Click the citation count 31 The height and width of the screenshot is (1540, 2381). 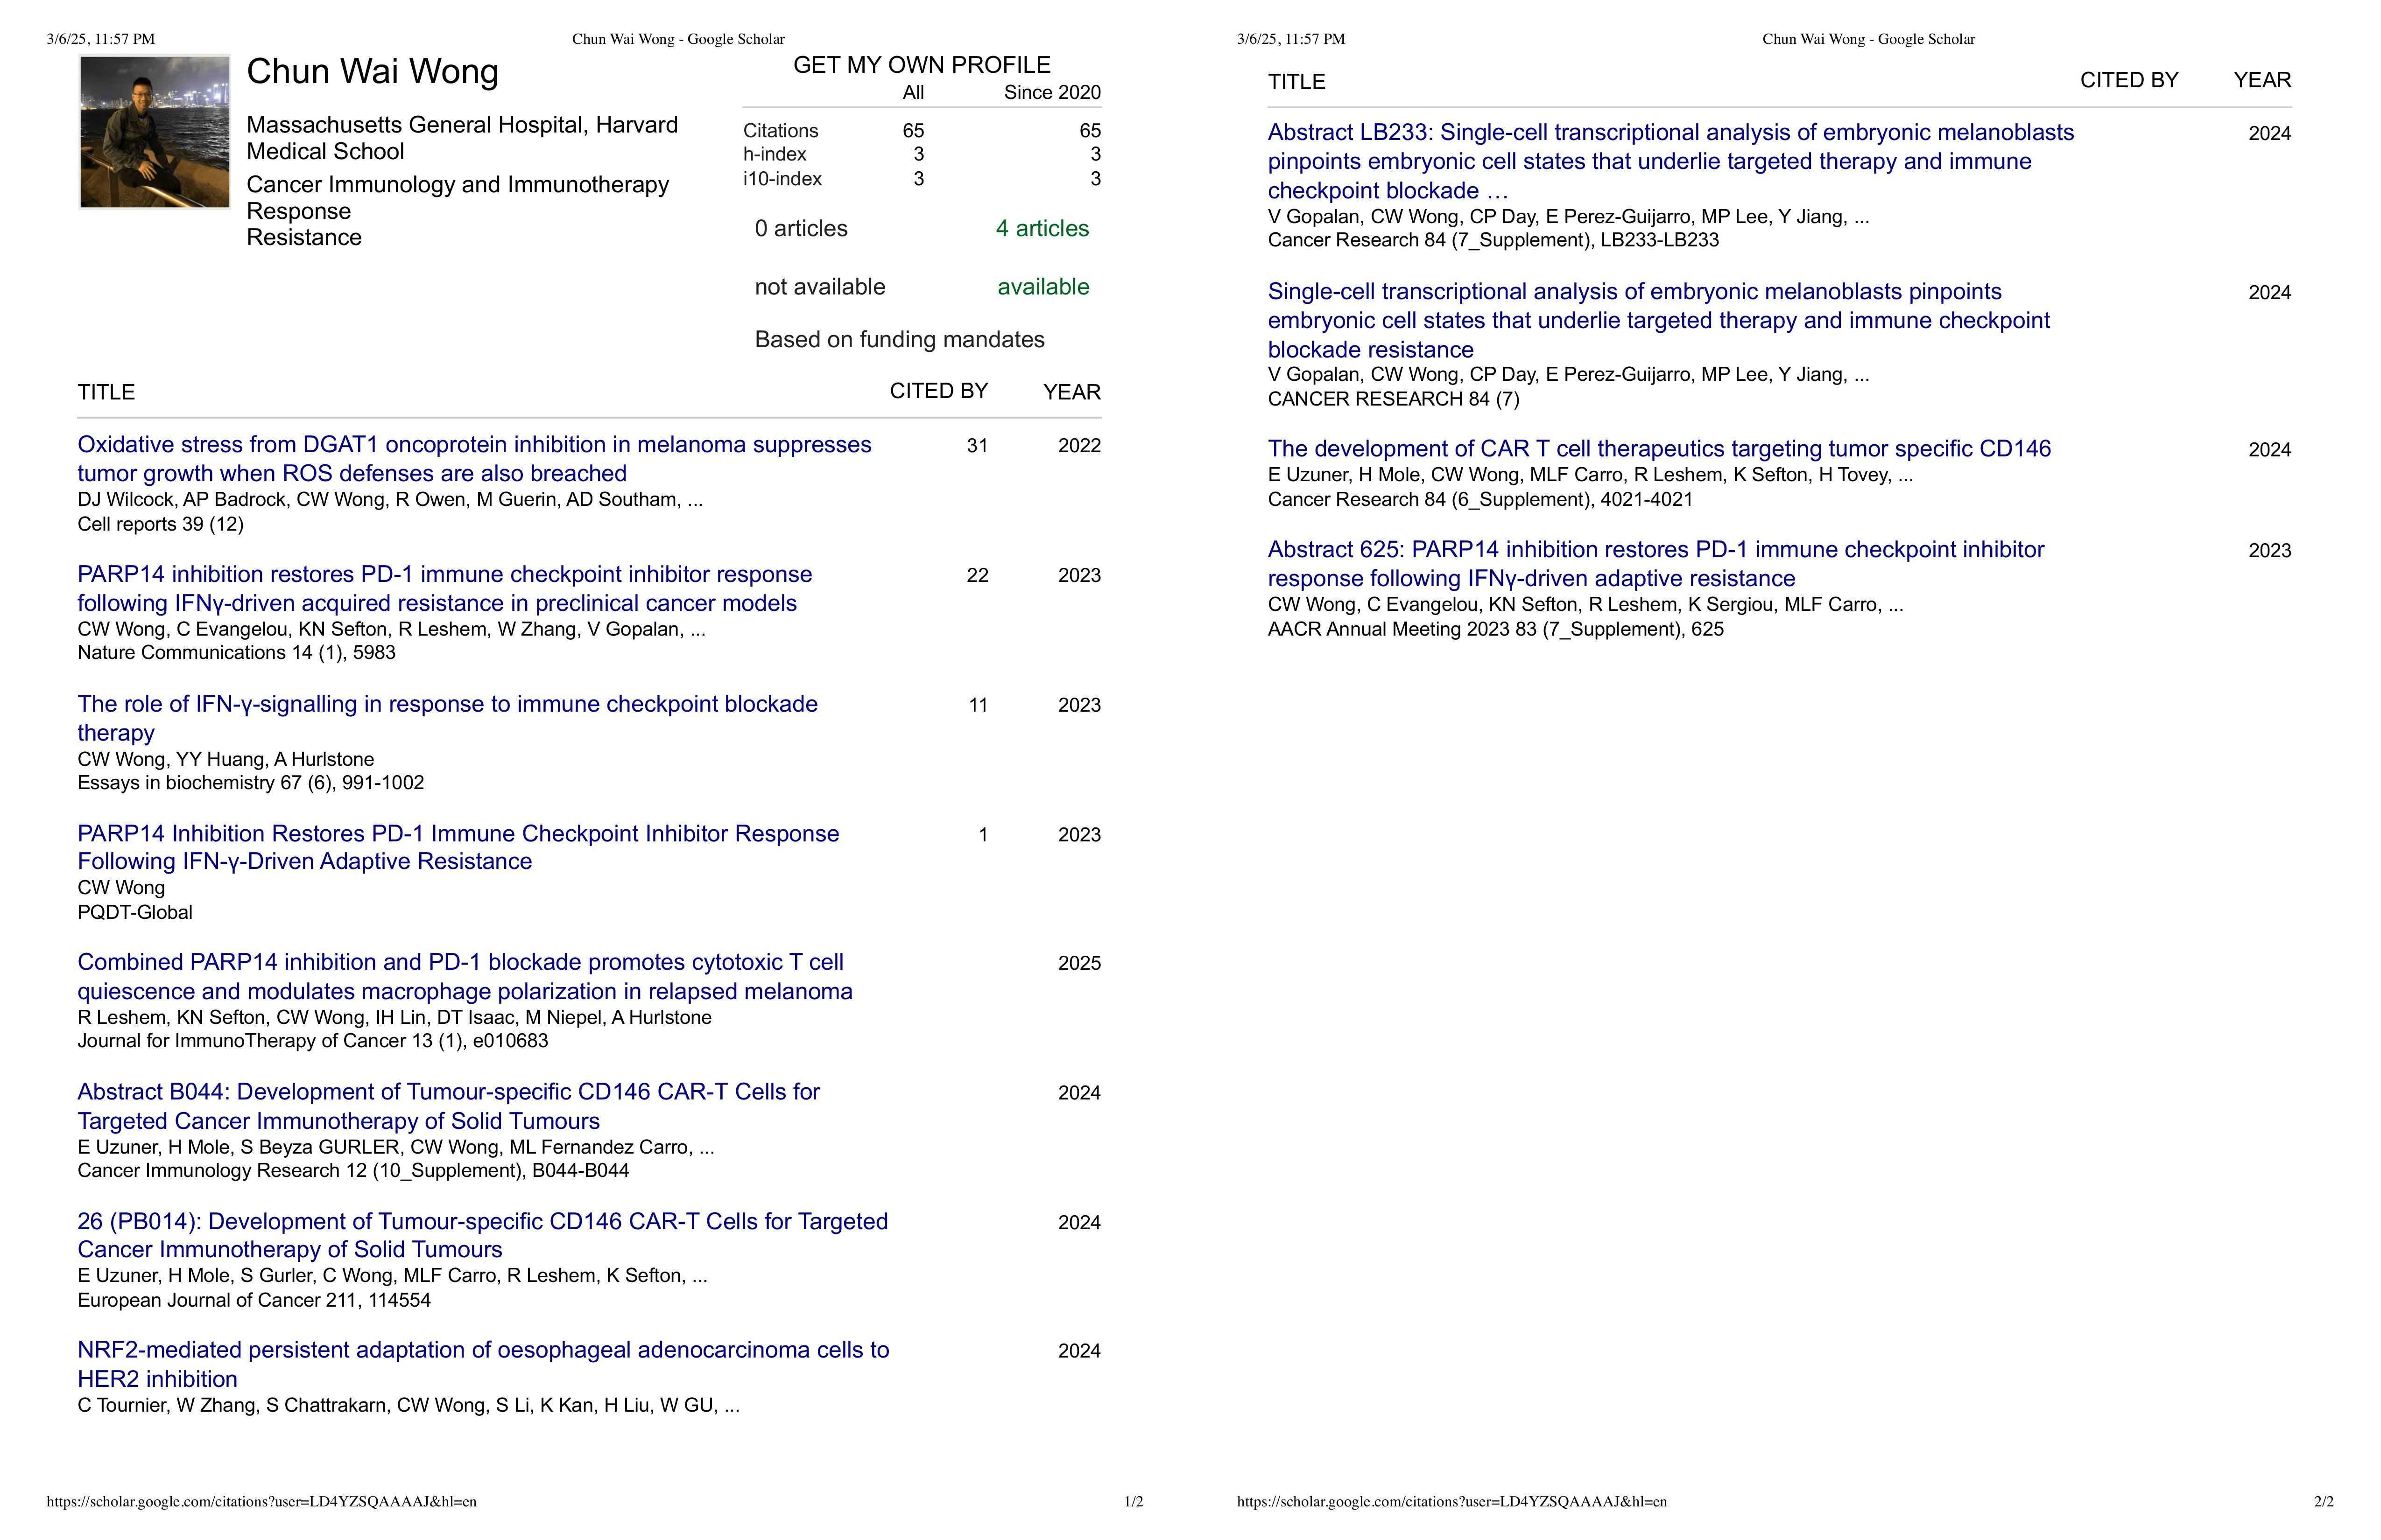(978, 446)
